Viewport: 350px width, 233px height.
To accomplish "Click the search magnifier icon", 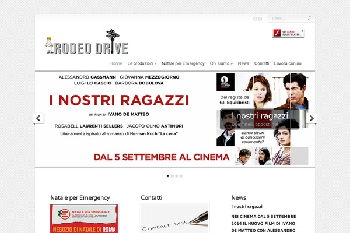I will 310,18.
